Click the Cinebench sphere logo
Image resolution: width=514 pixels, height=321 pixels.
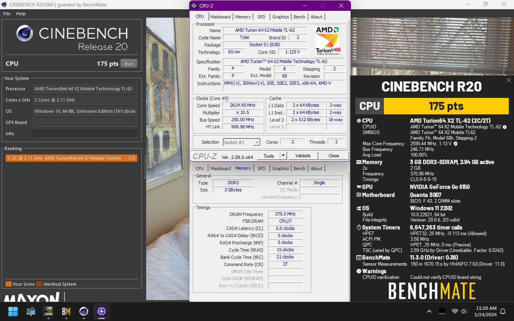coord(25,33)
